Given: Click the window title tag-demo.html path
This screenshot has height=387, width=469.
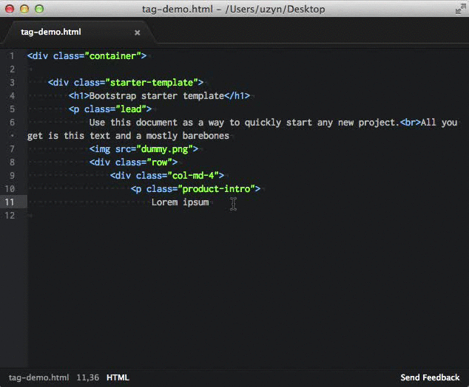Looking at the screenshot, I should point(233,10).
